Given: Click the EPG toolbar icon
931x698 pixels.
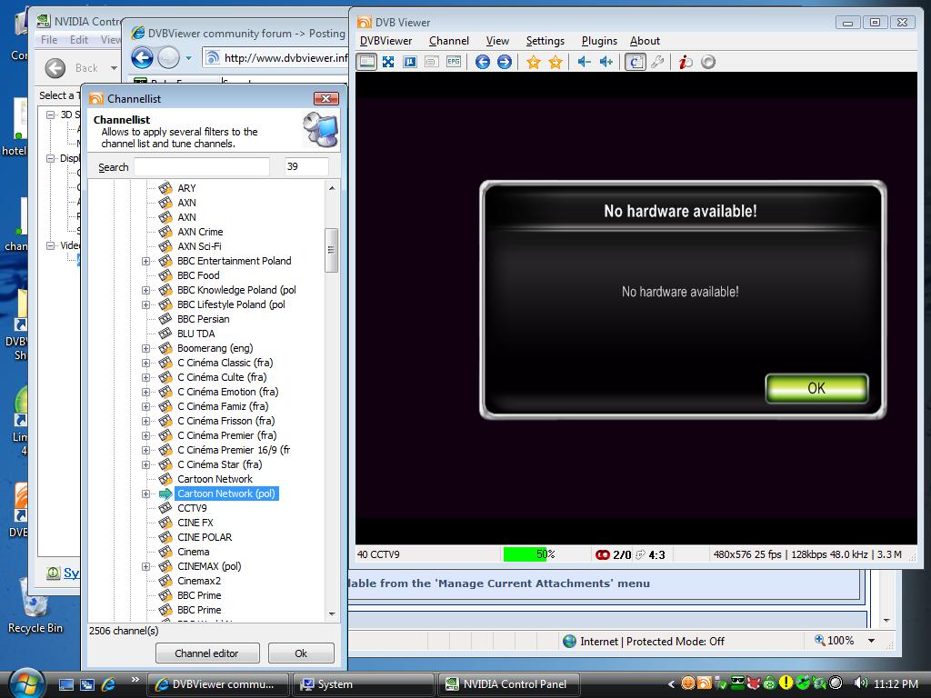Looking at the screenshot, I should pyautogui.click(x=453, y=62).
